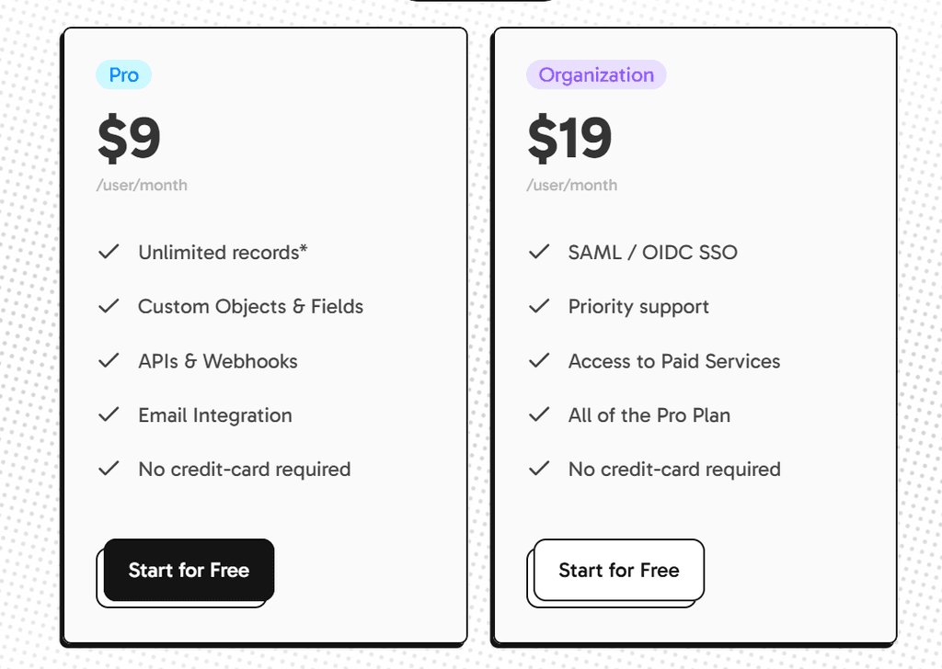Click checkmark icon beside Unlimited records
The image size is (942, 669).
(x=109, y=252)
